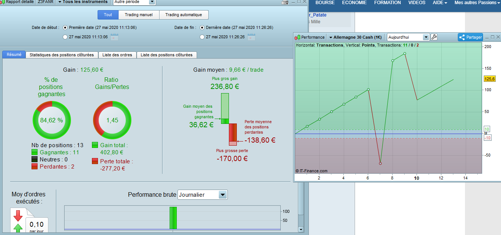Click the red -10 level marker
This screenshot has height=235, width=501.
[x=487, y=138]
